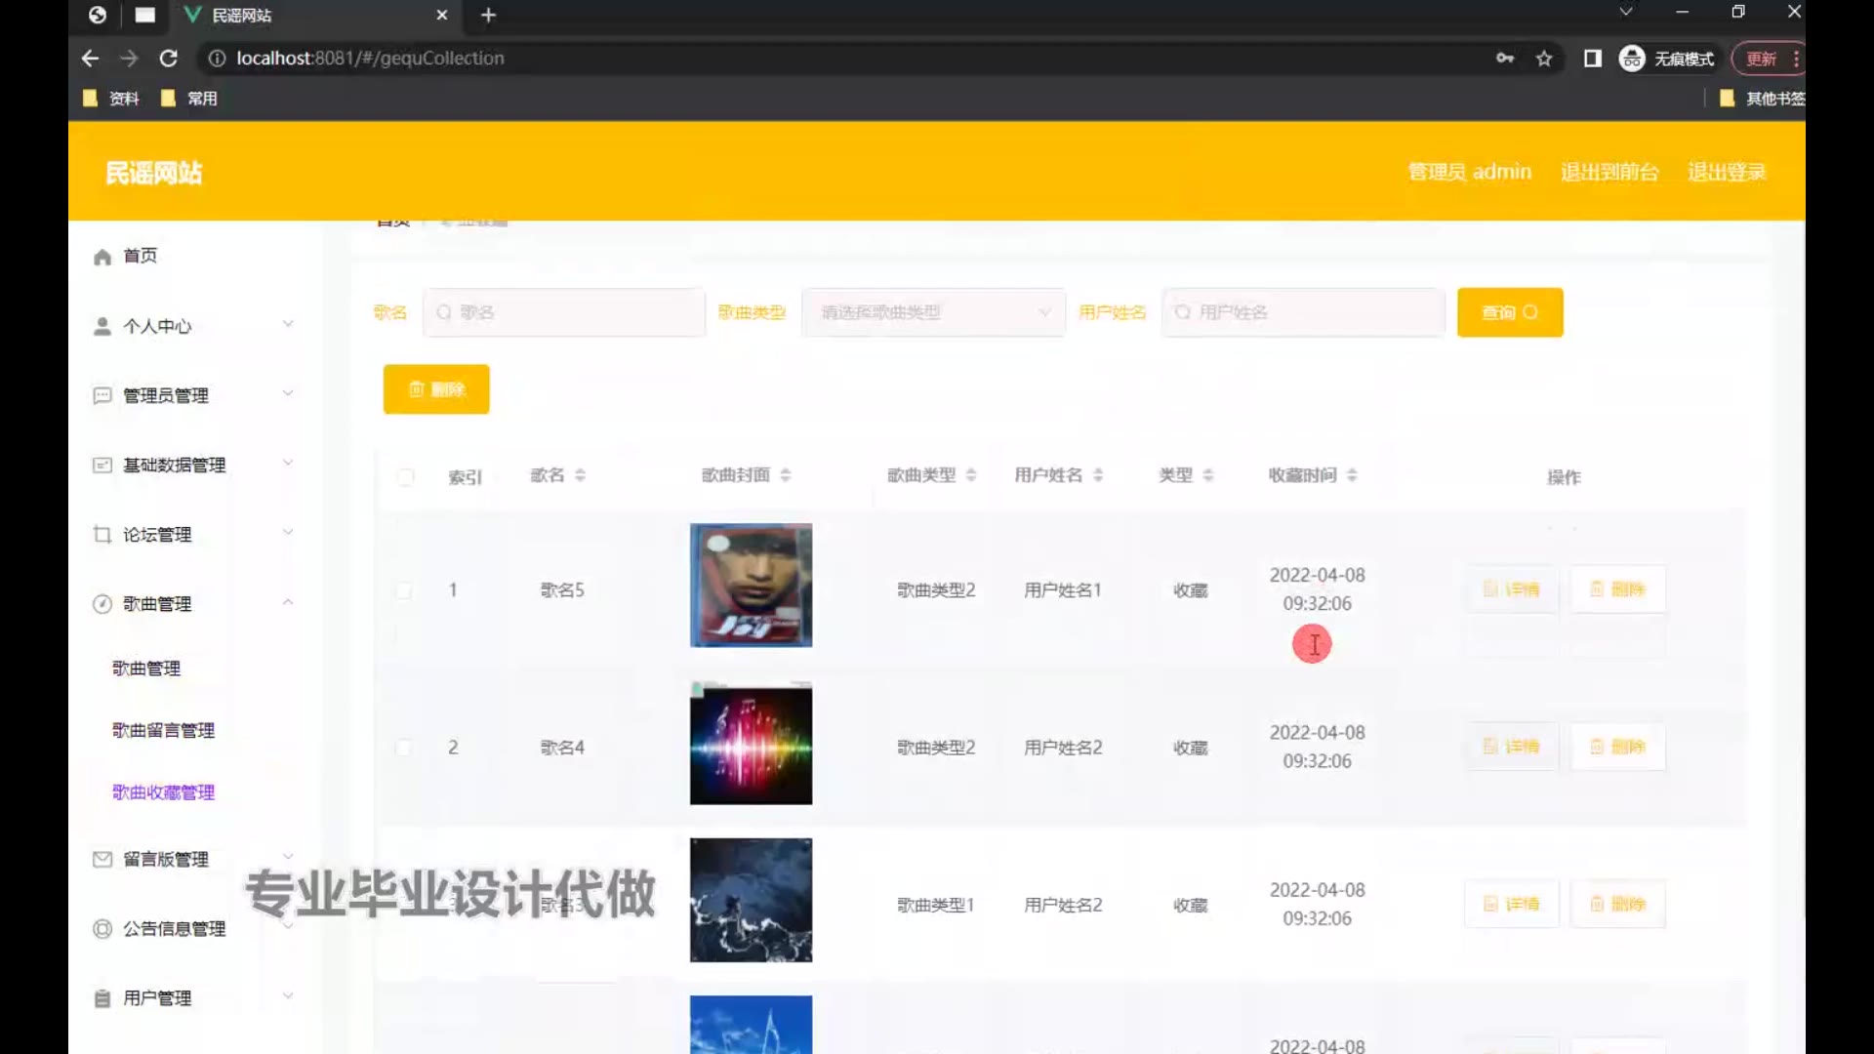Toggle the select-all checkbox in table header

[406, 477]
